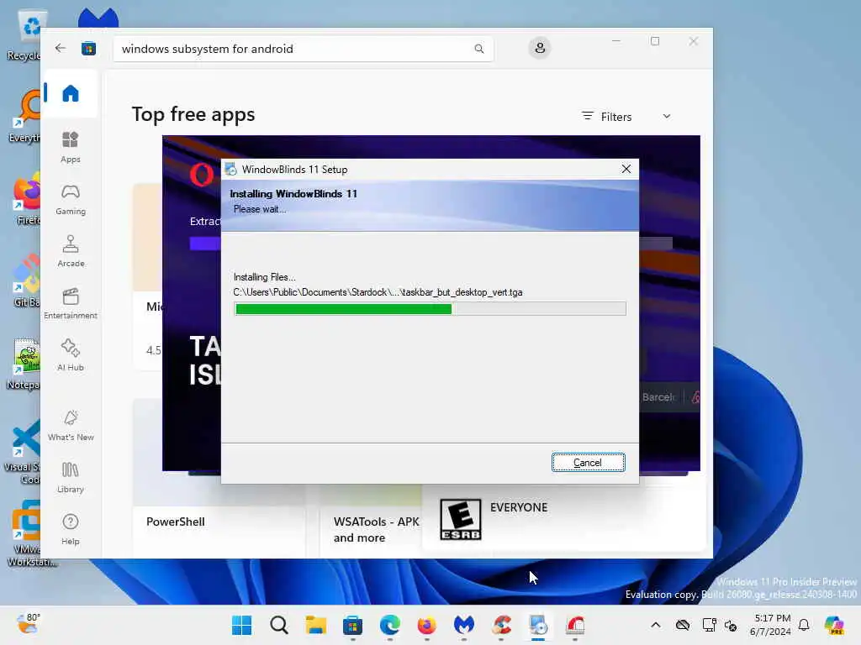The width and height of the screenshot is (861, 645).
Task: Launch Firefox from the taskbar
Action: coord(426,625)
